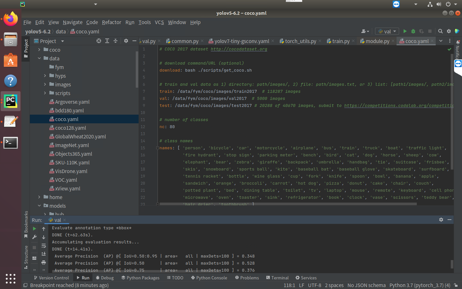
Task: Open IDE Settings via the gear icon in toolbar
Action: (x=449, y=31)
